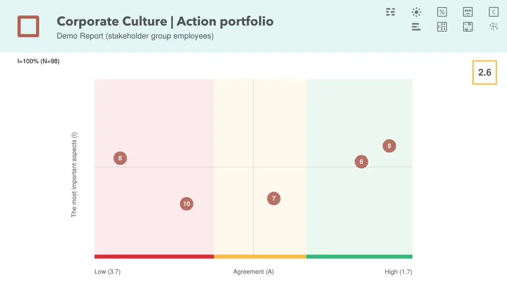Click data point 6 in green zone
Viewport: 507px width, 285px height.
pyautogui.click(x=361, y=162)
